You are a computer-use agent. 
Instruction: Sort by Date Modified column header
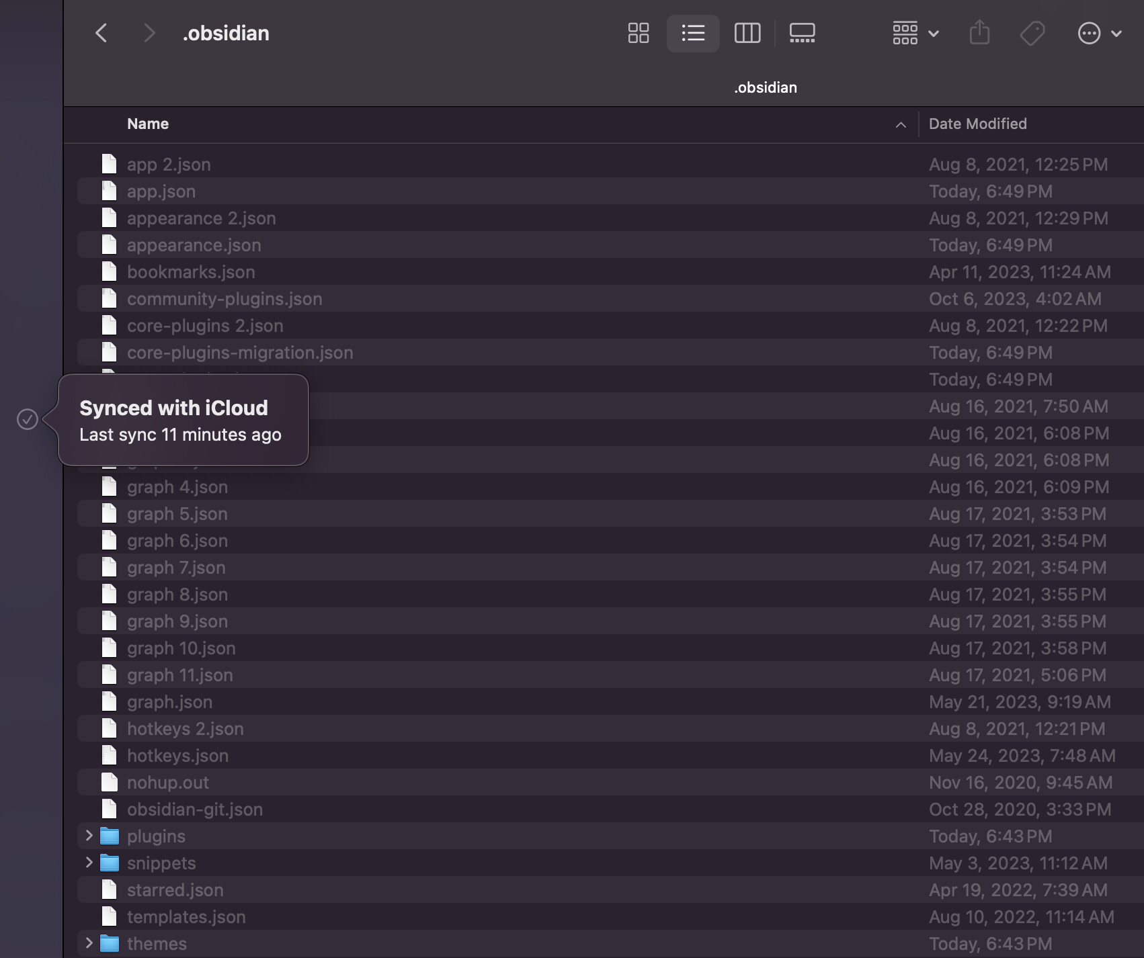978,124
